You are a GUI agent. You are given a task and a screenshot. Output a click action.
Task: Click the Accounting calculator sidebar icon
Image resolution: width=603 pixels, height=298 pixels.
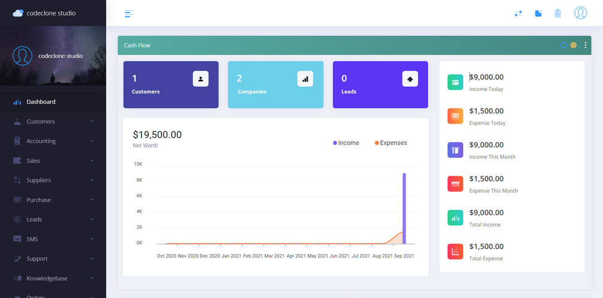(x=17, y=141)
